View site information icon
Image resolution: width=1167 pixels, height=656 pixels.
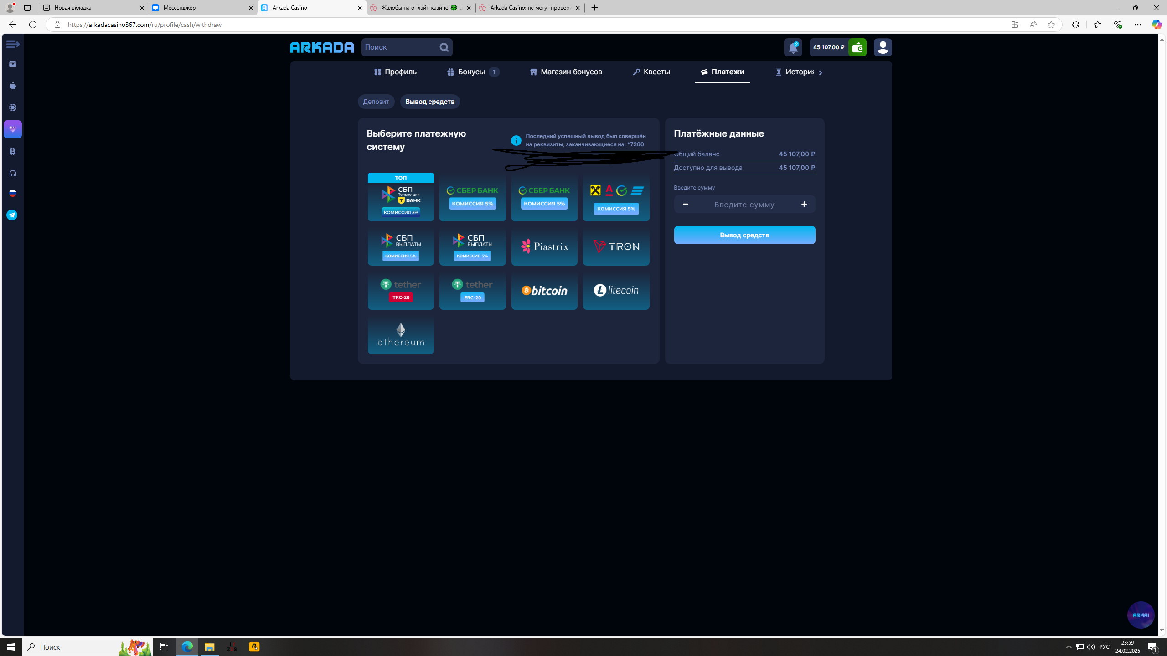point(57,25)
